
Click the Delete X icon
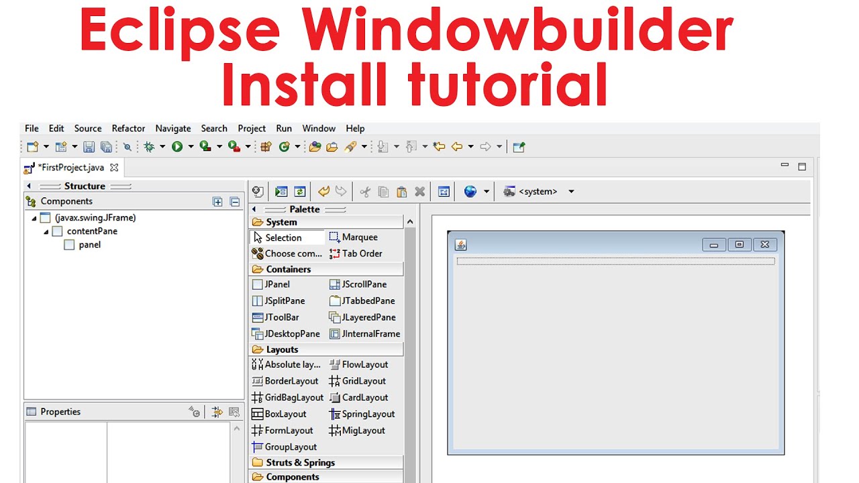[419, 192]
